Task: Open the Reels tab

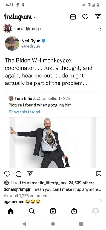Action: click(53, 211)
